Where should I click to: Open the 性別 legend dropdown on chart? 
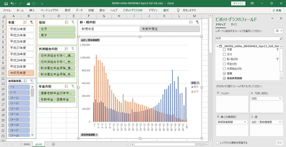195,83
